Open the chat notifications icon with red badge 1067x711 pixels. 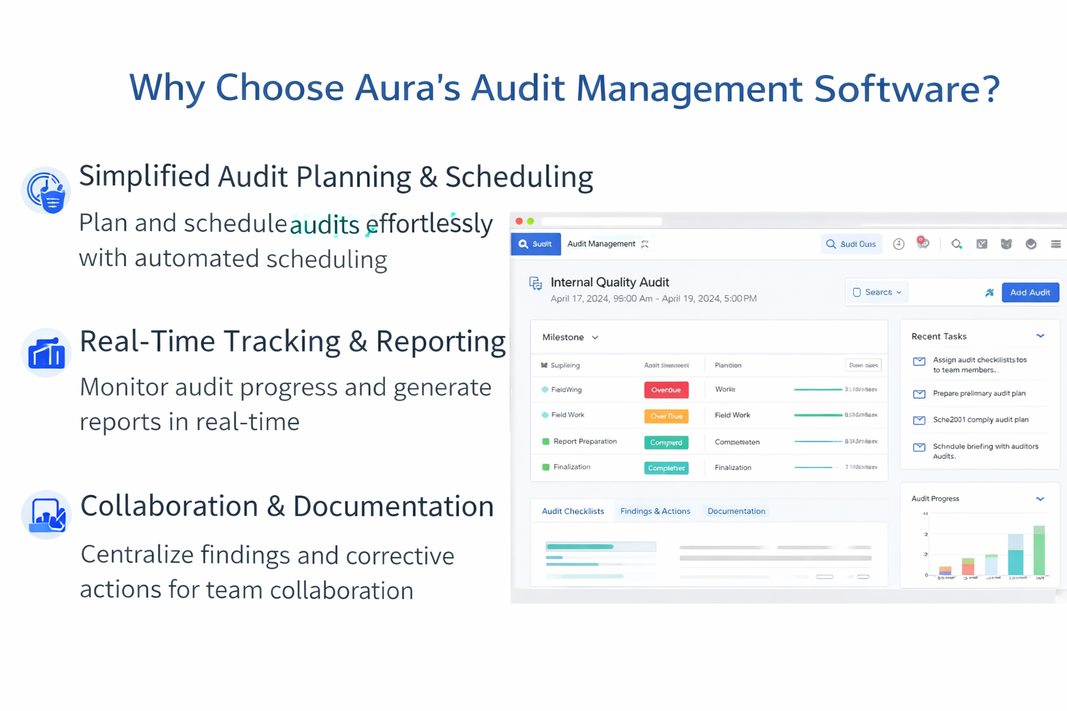923,243
